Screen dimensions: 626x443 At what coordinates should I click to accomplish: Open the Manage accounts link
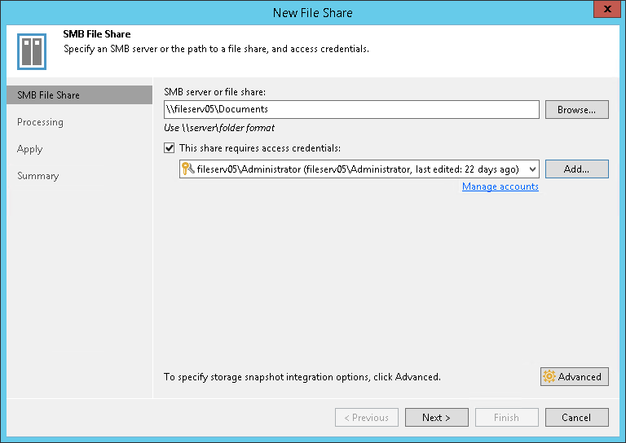(500, 186)
